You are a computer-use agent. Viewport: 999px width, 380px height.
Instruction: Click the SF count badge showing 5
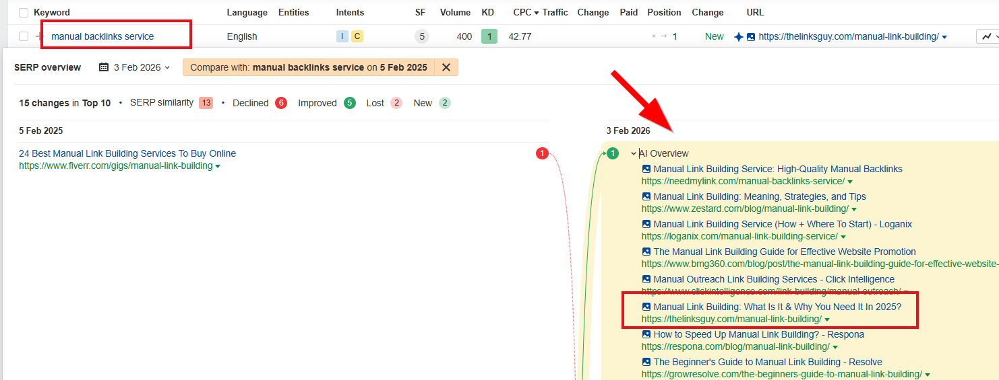[422, 36]
